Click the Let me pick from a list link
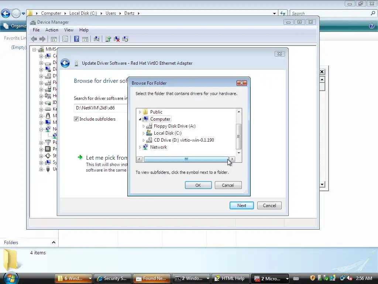This screenshot has height=284, width=378. point(107,158)
